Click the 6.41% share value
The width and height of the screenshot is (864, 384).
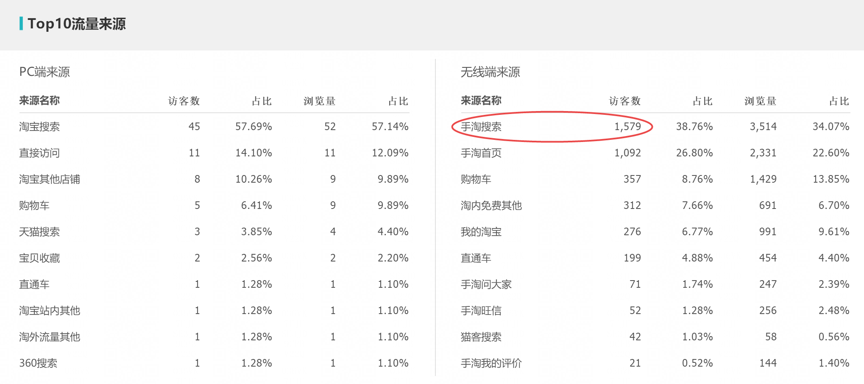256,206
